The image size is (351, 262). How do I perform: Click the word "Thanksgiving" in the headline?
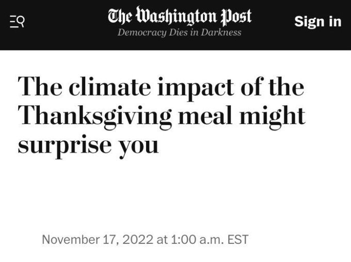pos(94,117)
